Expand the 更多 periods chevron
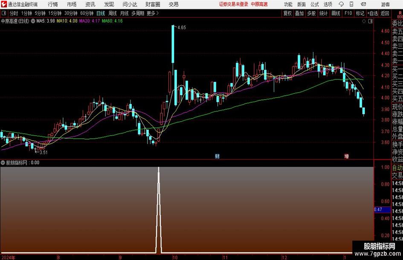This screenshot has height=260, width=403. pyautogui.click(x=157, y=13)
